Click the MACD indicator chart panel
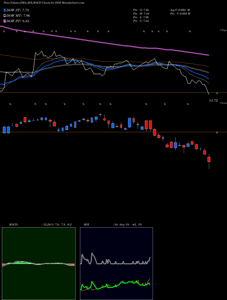227x300 pixels. (x=39, y=264)
